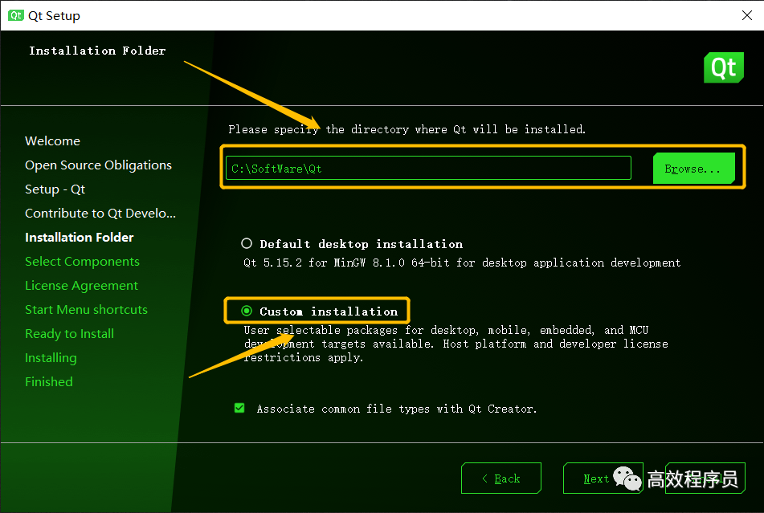This screenshot has width=764, height=513.
Task: Click the Welcome step in sidebar
Action: 53,141
